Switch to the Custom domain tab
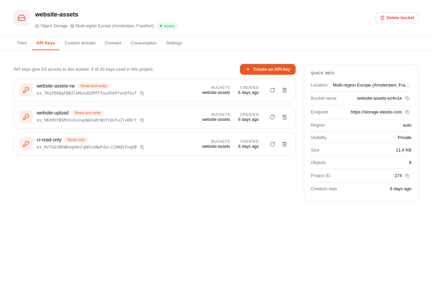The image size is (432, 303). click(x=80, y=43)
